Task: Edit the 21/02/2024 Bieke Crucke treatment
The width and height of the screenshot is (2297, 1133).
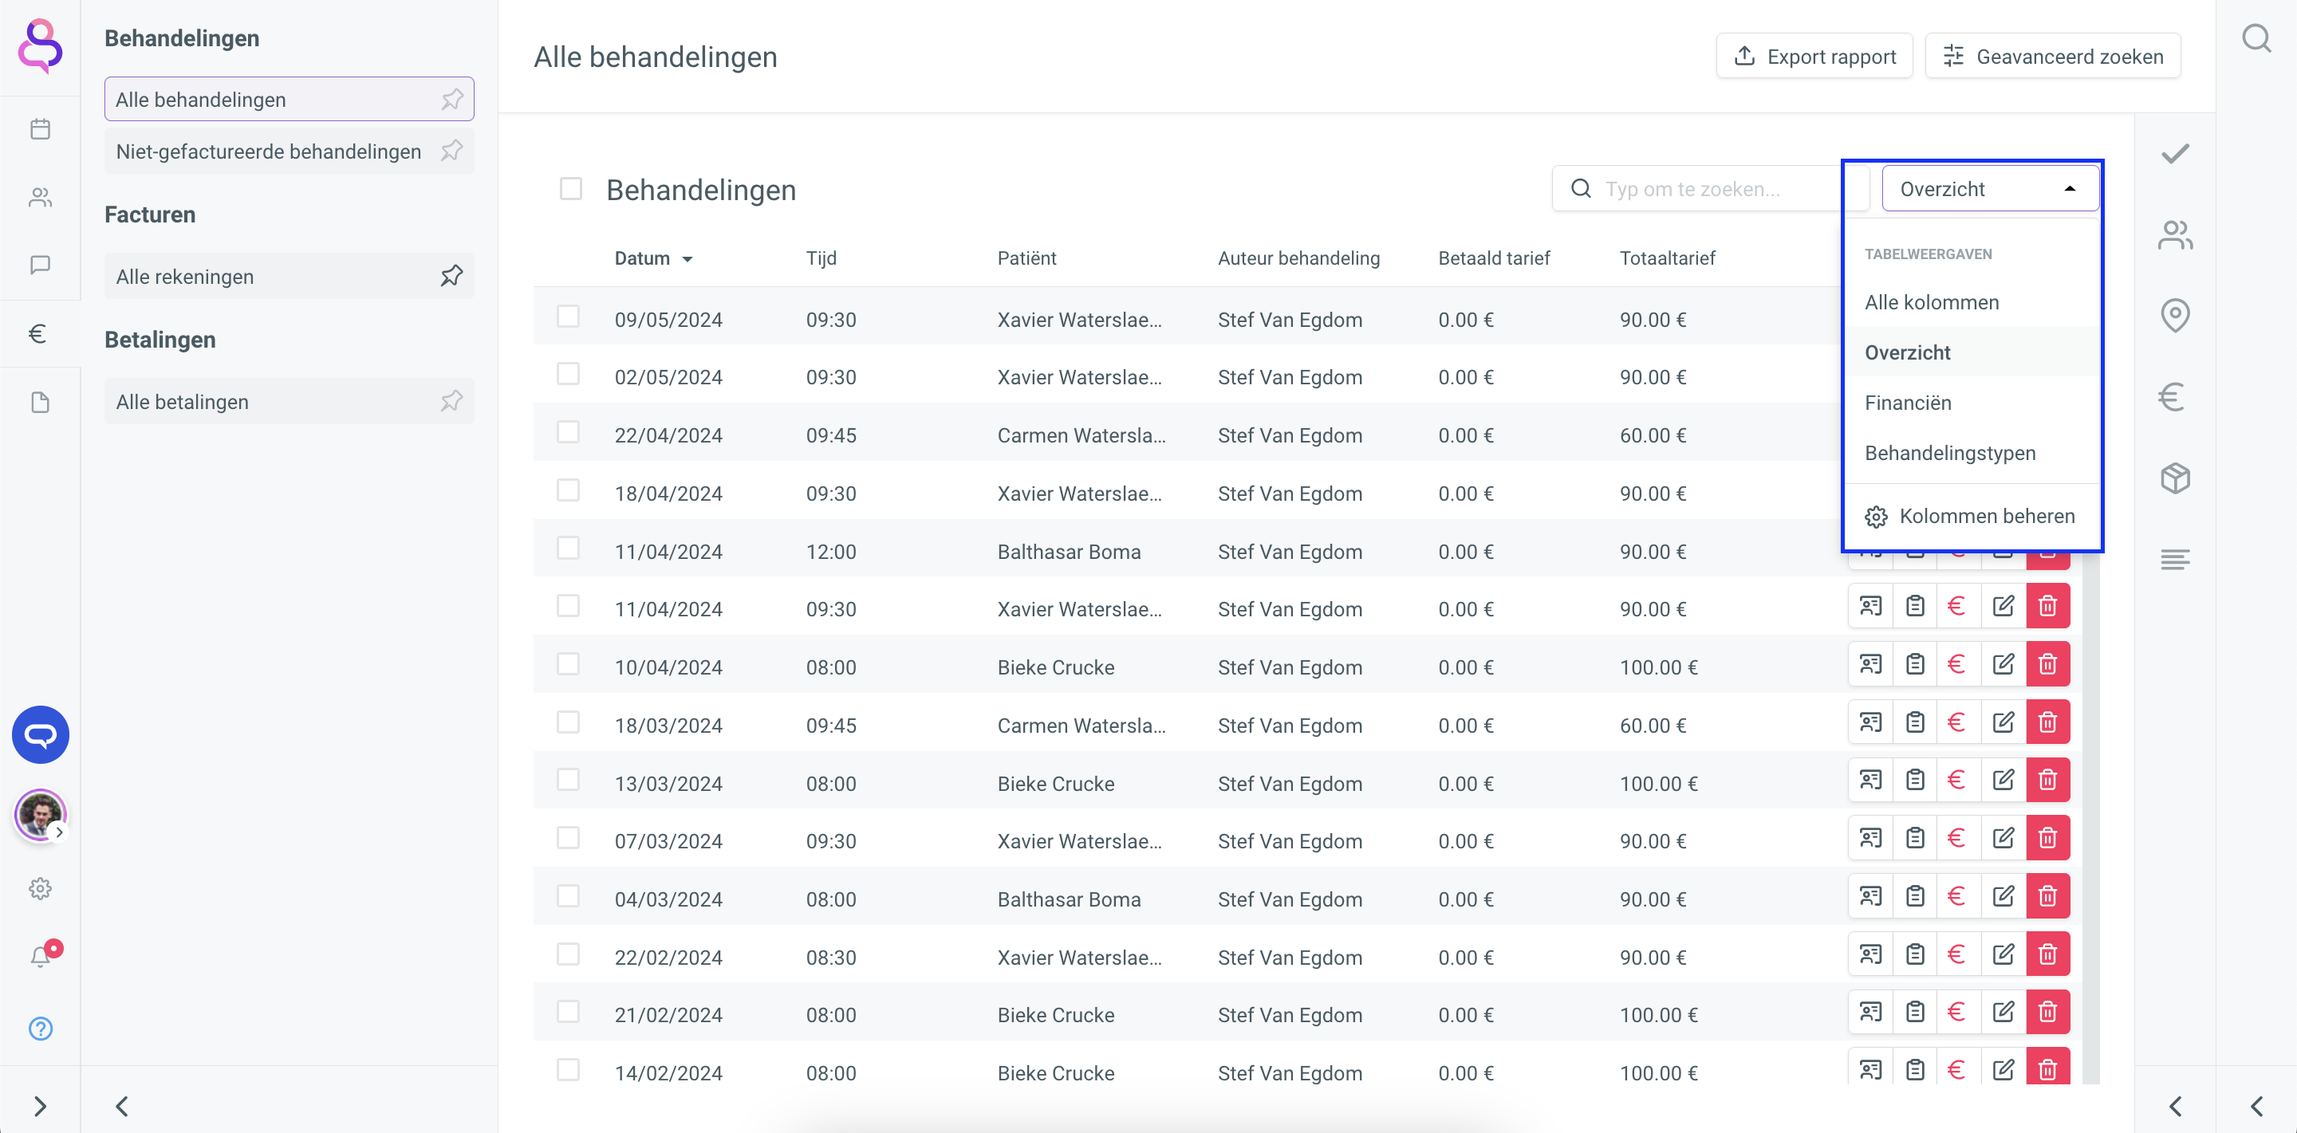Action: pyautogui.click(x=2003, y=1012)
